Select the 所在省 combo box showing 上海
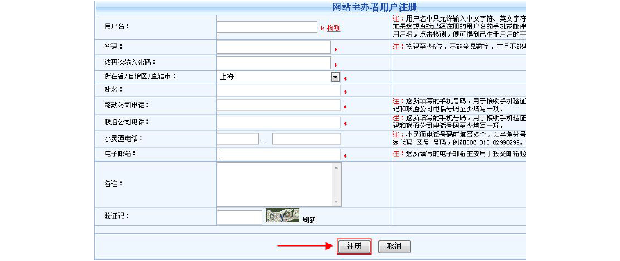 [278, 77]
